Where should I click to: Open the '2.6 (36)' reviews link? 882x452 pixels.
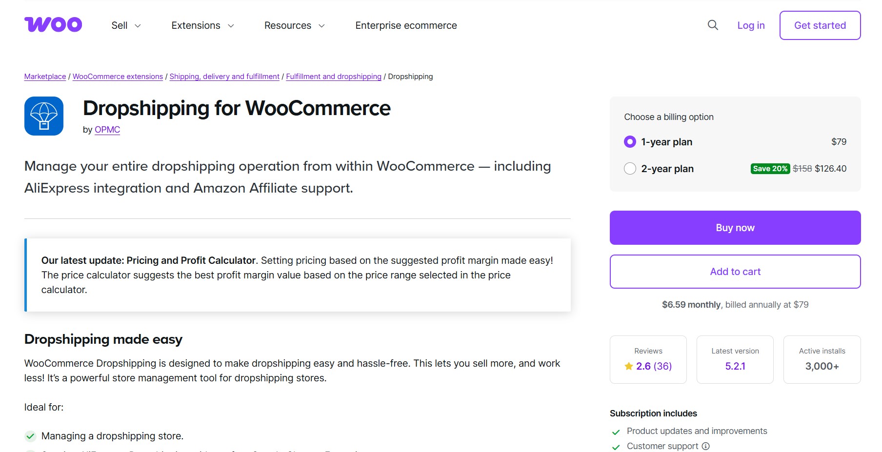point(654,366)
